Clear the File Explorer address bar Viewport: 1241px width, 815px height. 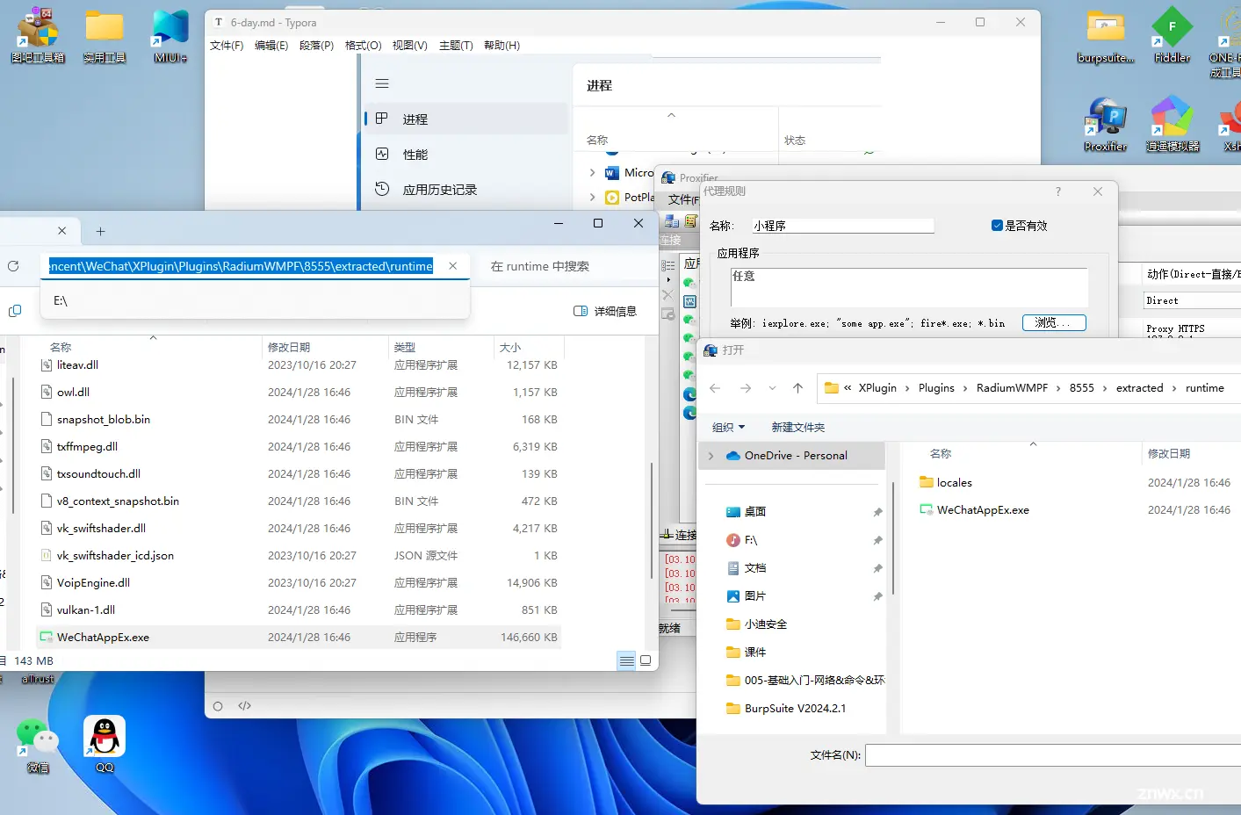(452, 265)
